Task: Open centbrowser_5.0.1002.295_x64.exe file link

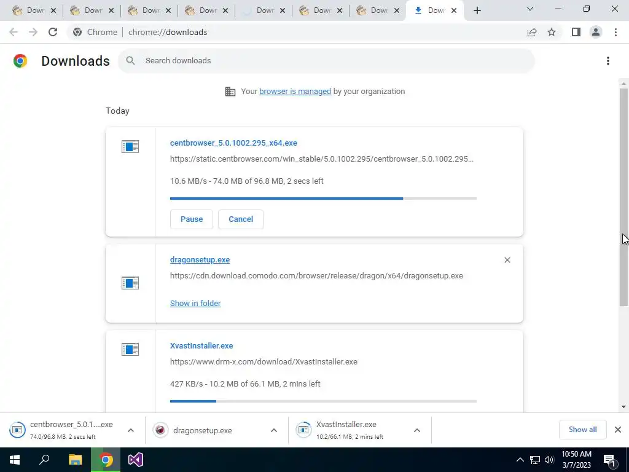Action: click(x=233, y=143)
